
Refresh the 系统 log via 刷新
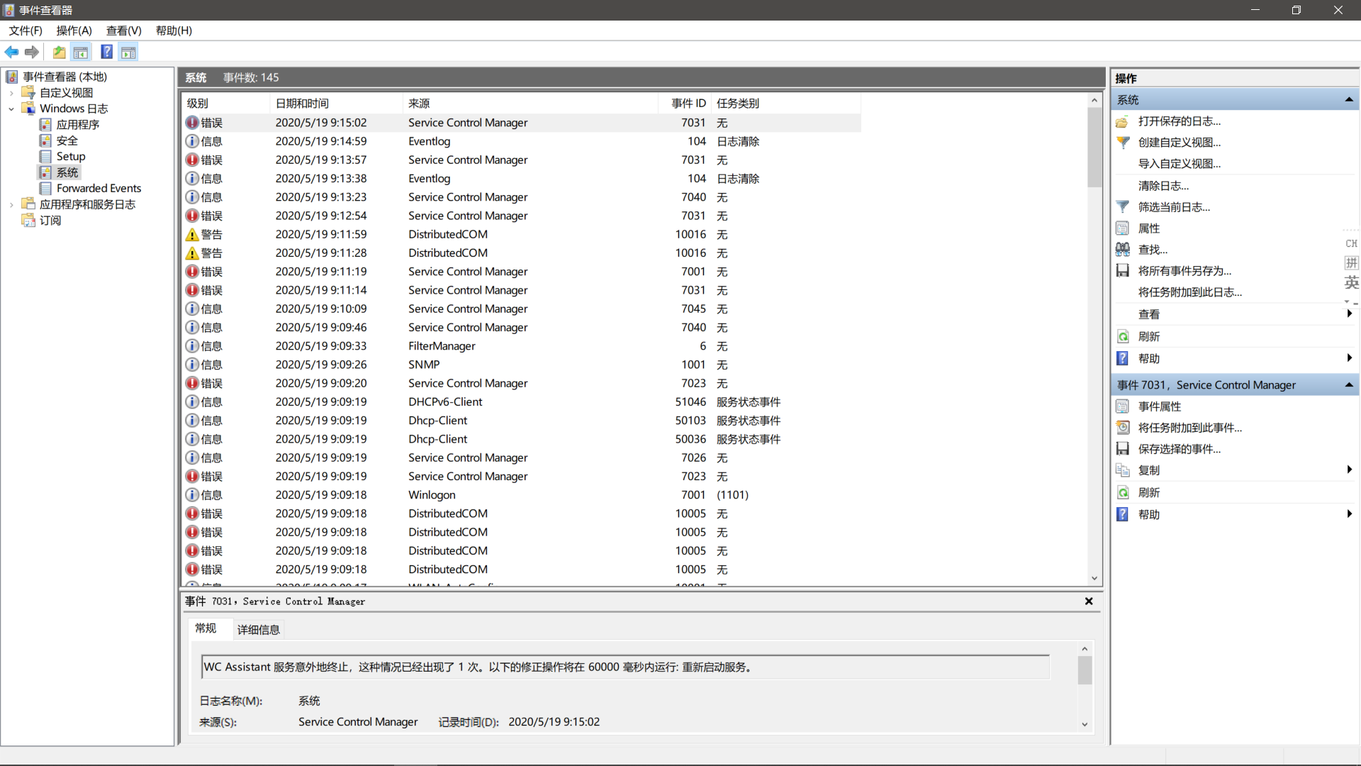[x=1149, y=336]
